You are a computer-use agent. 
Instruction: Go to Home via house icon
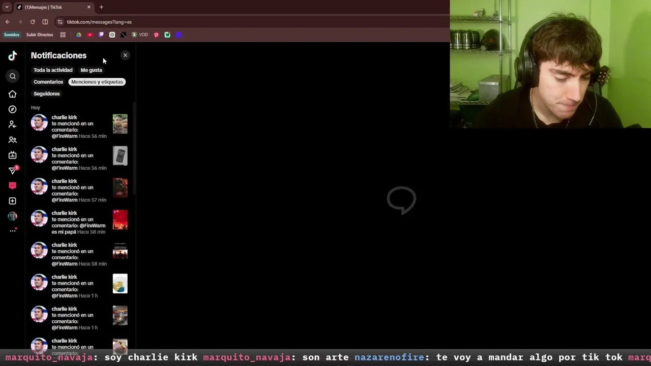click(x=12, y=94)
